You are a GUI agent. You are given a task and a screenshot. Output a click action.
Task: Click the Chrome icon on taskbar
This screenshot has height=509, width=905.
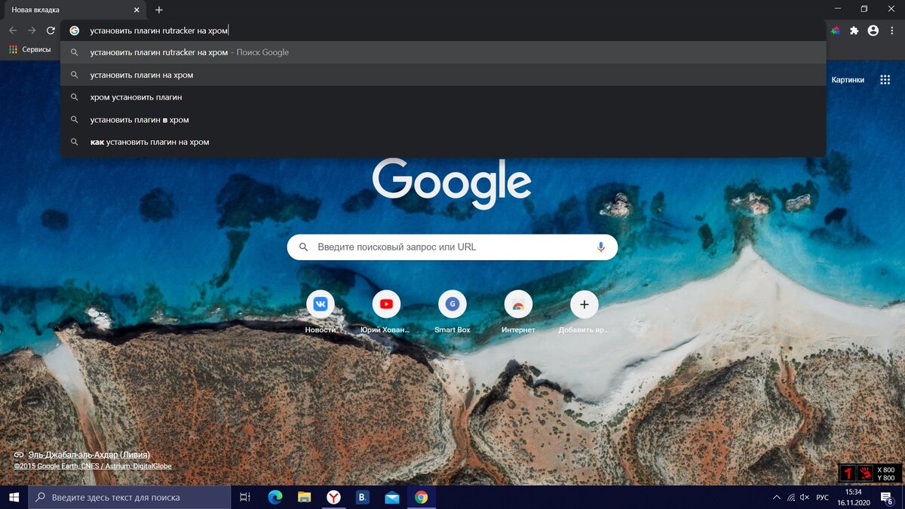(422, 498)
